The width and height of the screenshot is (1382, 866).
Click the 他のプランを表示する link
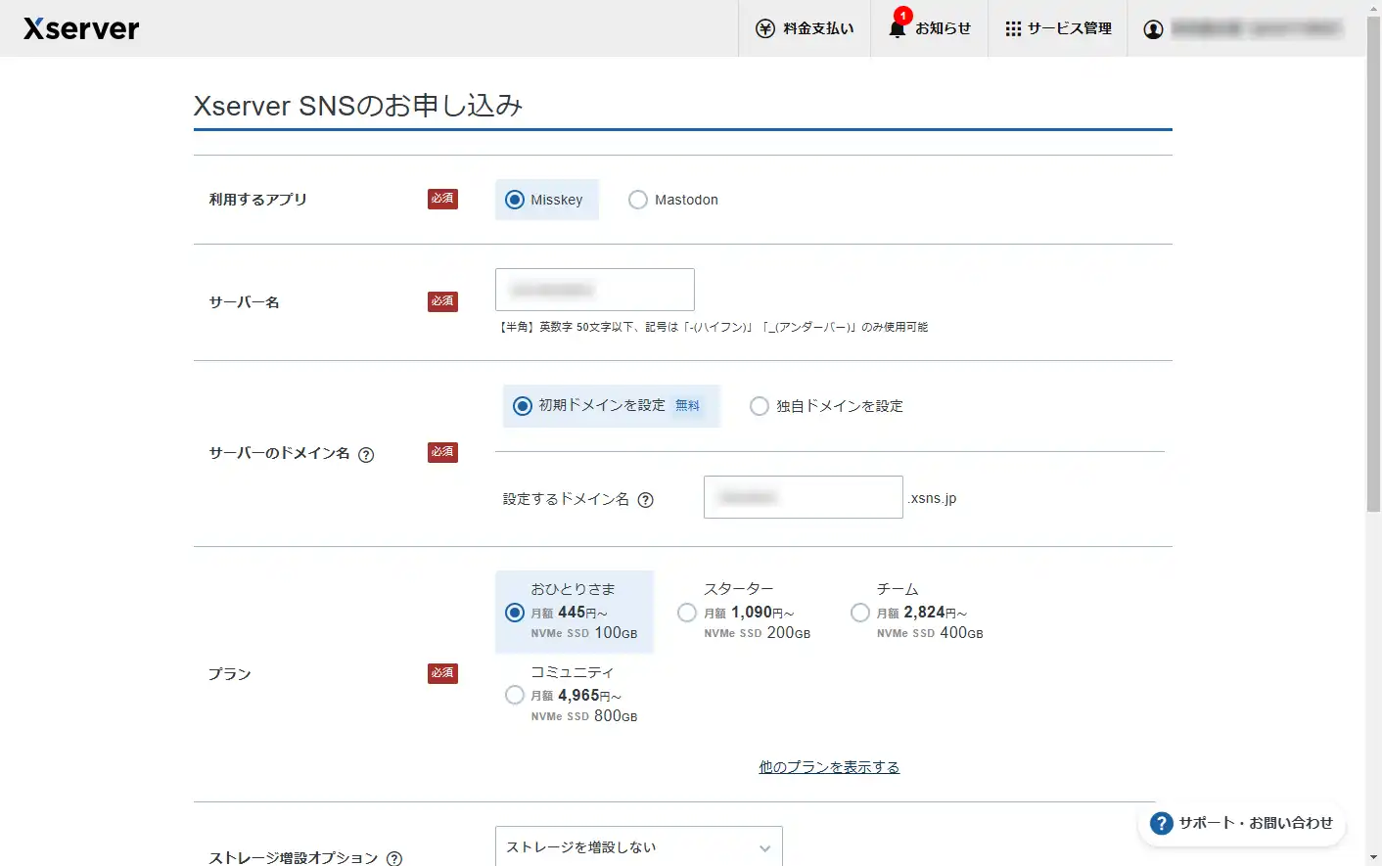click(x=829, y=767)
